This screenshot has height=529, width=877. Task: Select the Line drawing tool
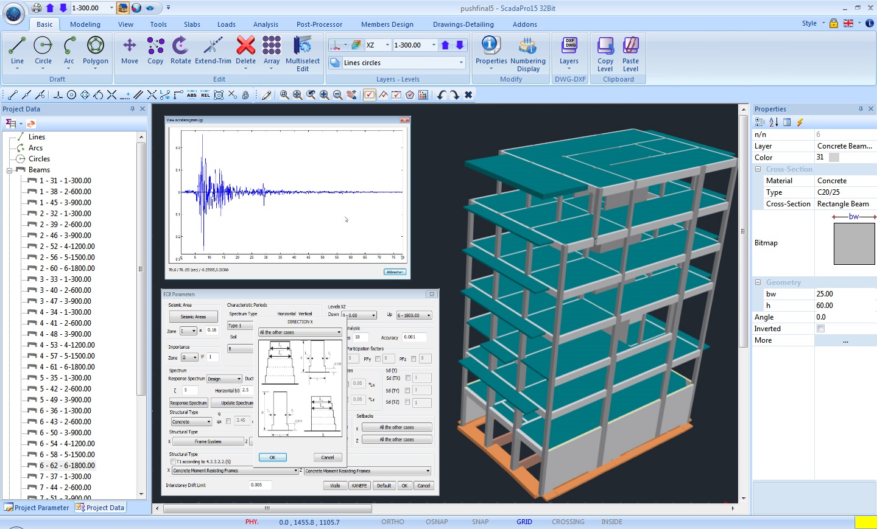point(17,50)
